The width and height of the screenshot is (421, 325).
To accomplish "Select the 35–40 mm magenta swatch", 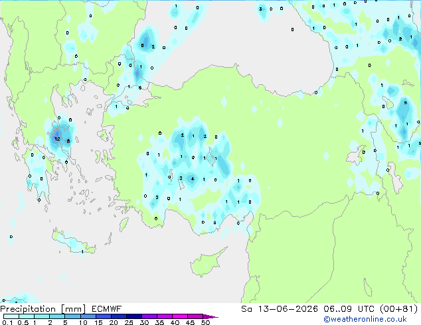I will (x=164, y=316).
